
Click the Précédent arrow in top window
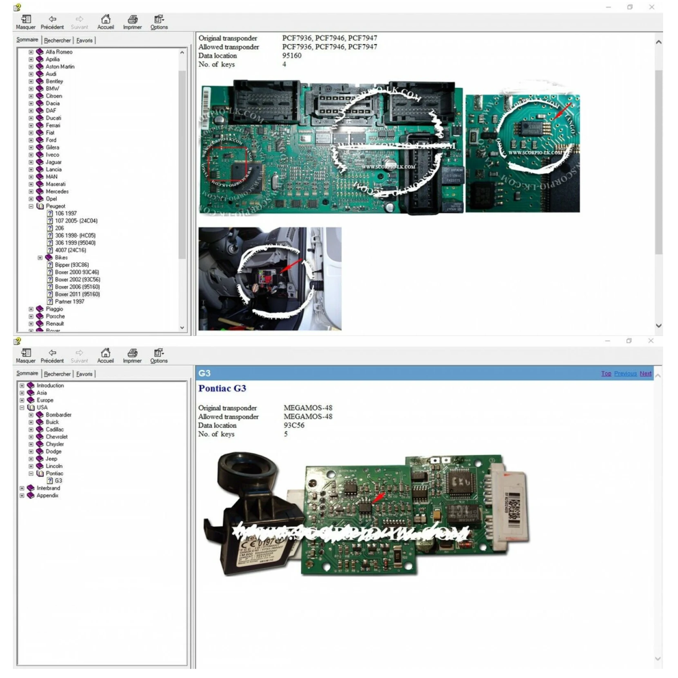coord(52,19)
